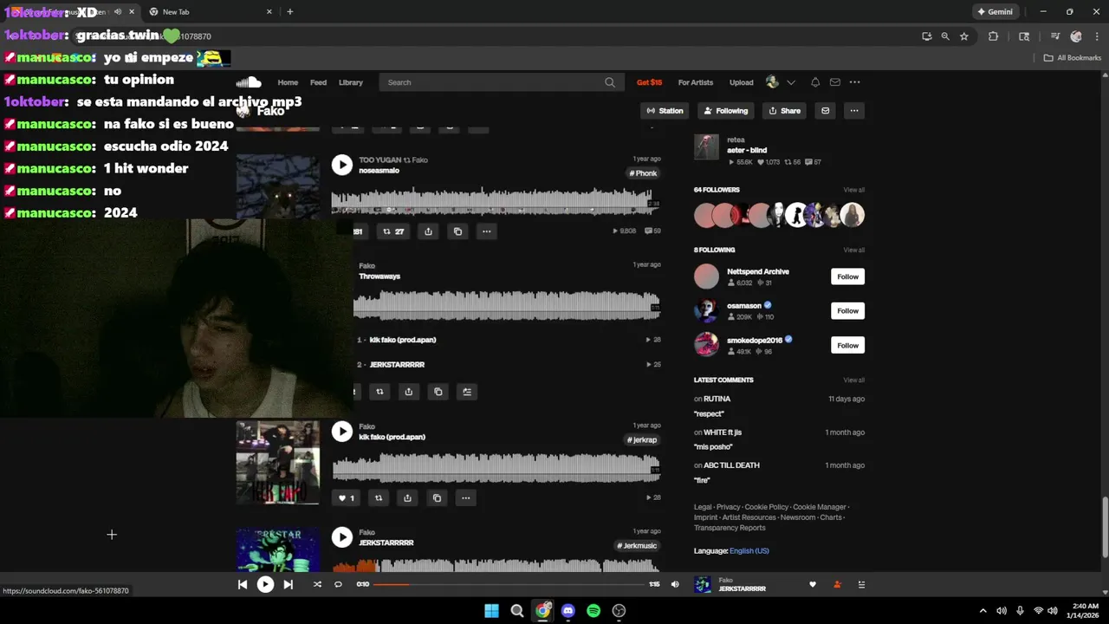The width and height of the screenshot is (1109, 624).
Task: Seek on the player progress bar
Action: pos(509,585)
